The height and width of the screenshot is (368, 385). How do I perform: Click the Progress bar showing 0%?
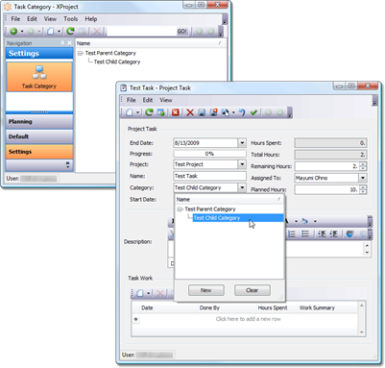click(209, 154)
